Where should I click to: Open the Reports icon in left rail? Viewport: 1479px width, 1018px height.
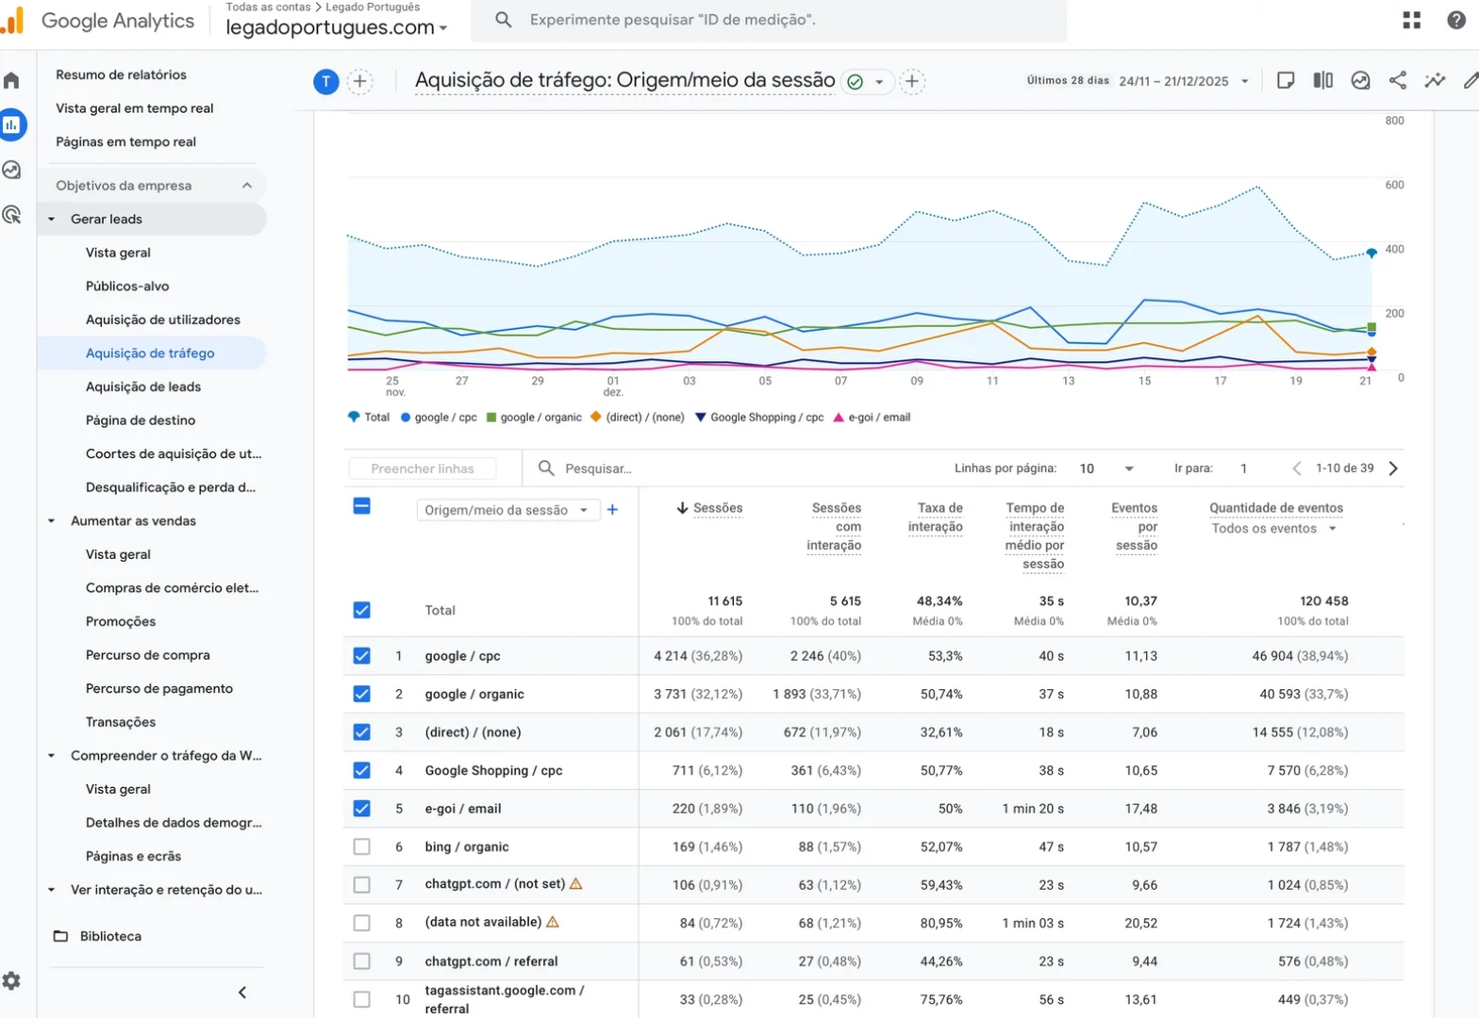click(x=11, y=124)
